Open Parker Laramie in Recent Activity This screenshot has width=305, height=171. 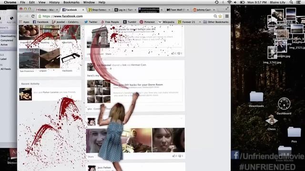(x=51, y=92)
